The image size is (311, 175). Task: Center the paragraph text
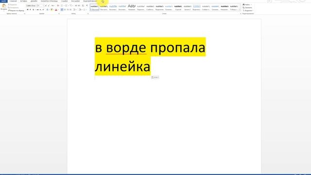(65, 10)
